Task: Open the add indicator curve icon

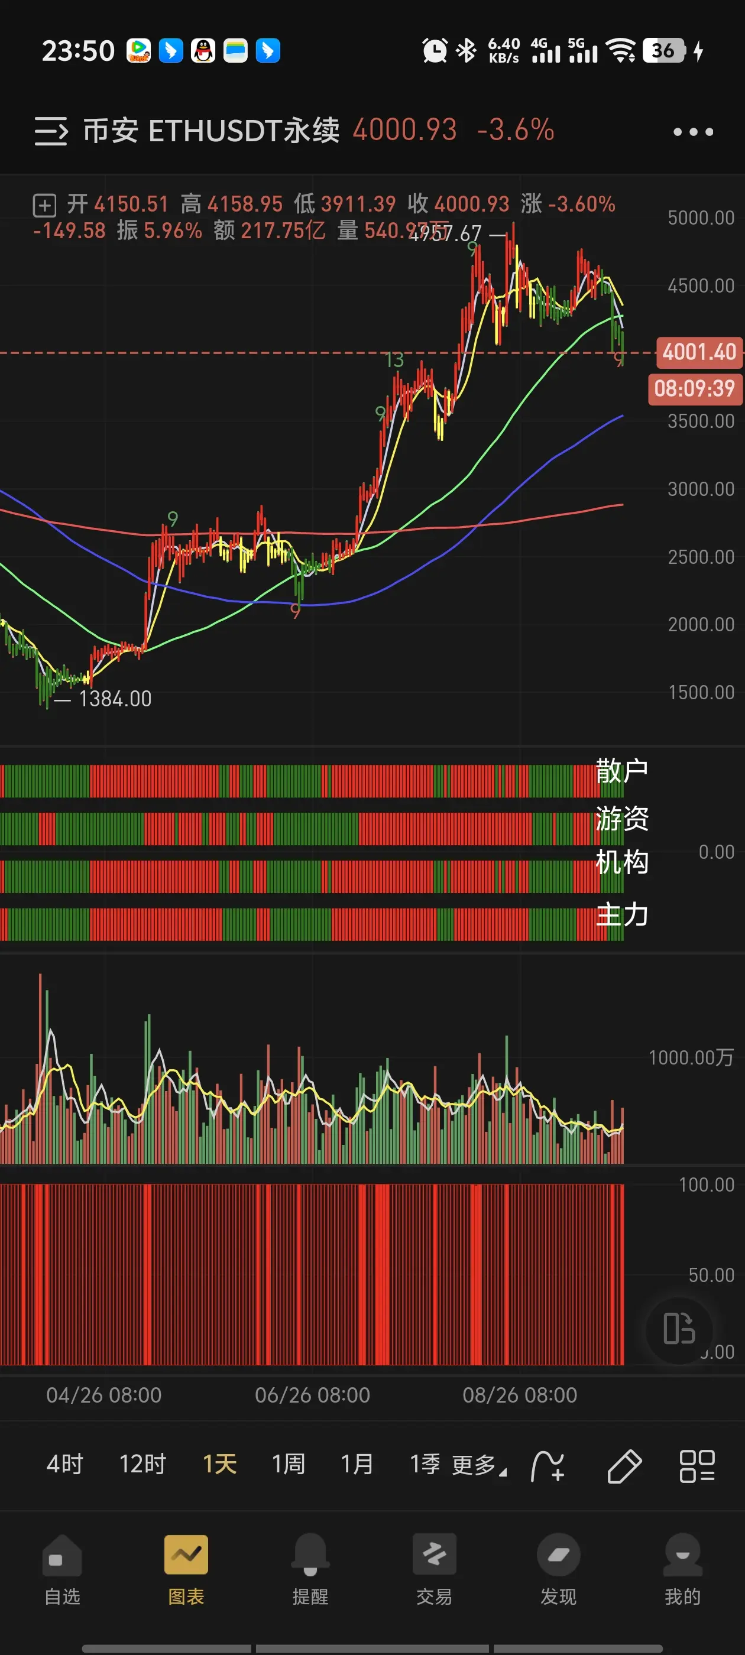Action: (548, 1466)
